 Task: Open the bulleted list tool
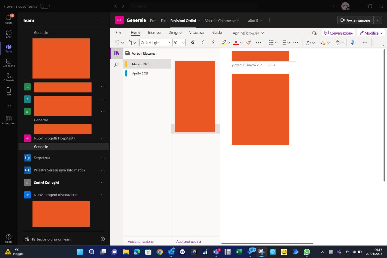pos(271,42)
